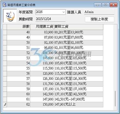The image size is (120, 114).
Task: Click grade cell 62
Action: pyautogui.click(x=19, y=105)
